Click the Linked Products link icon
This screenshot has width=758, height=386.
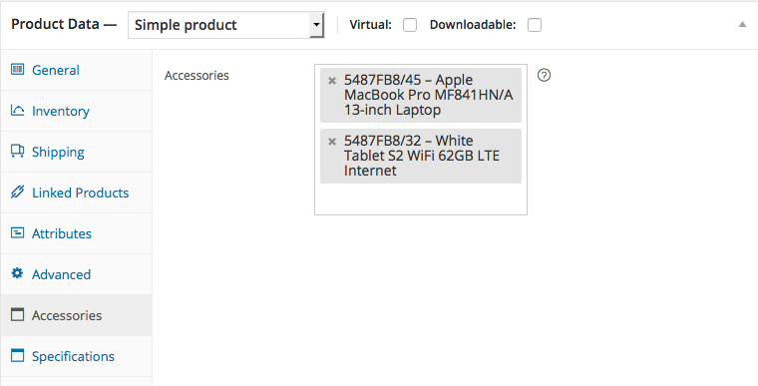17,193
